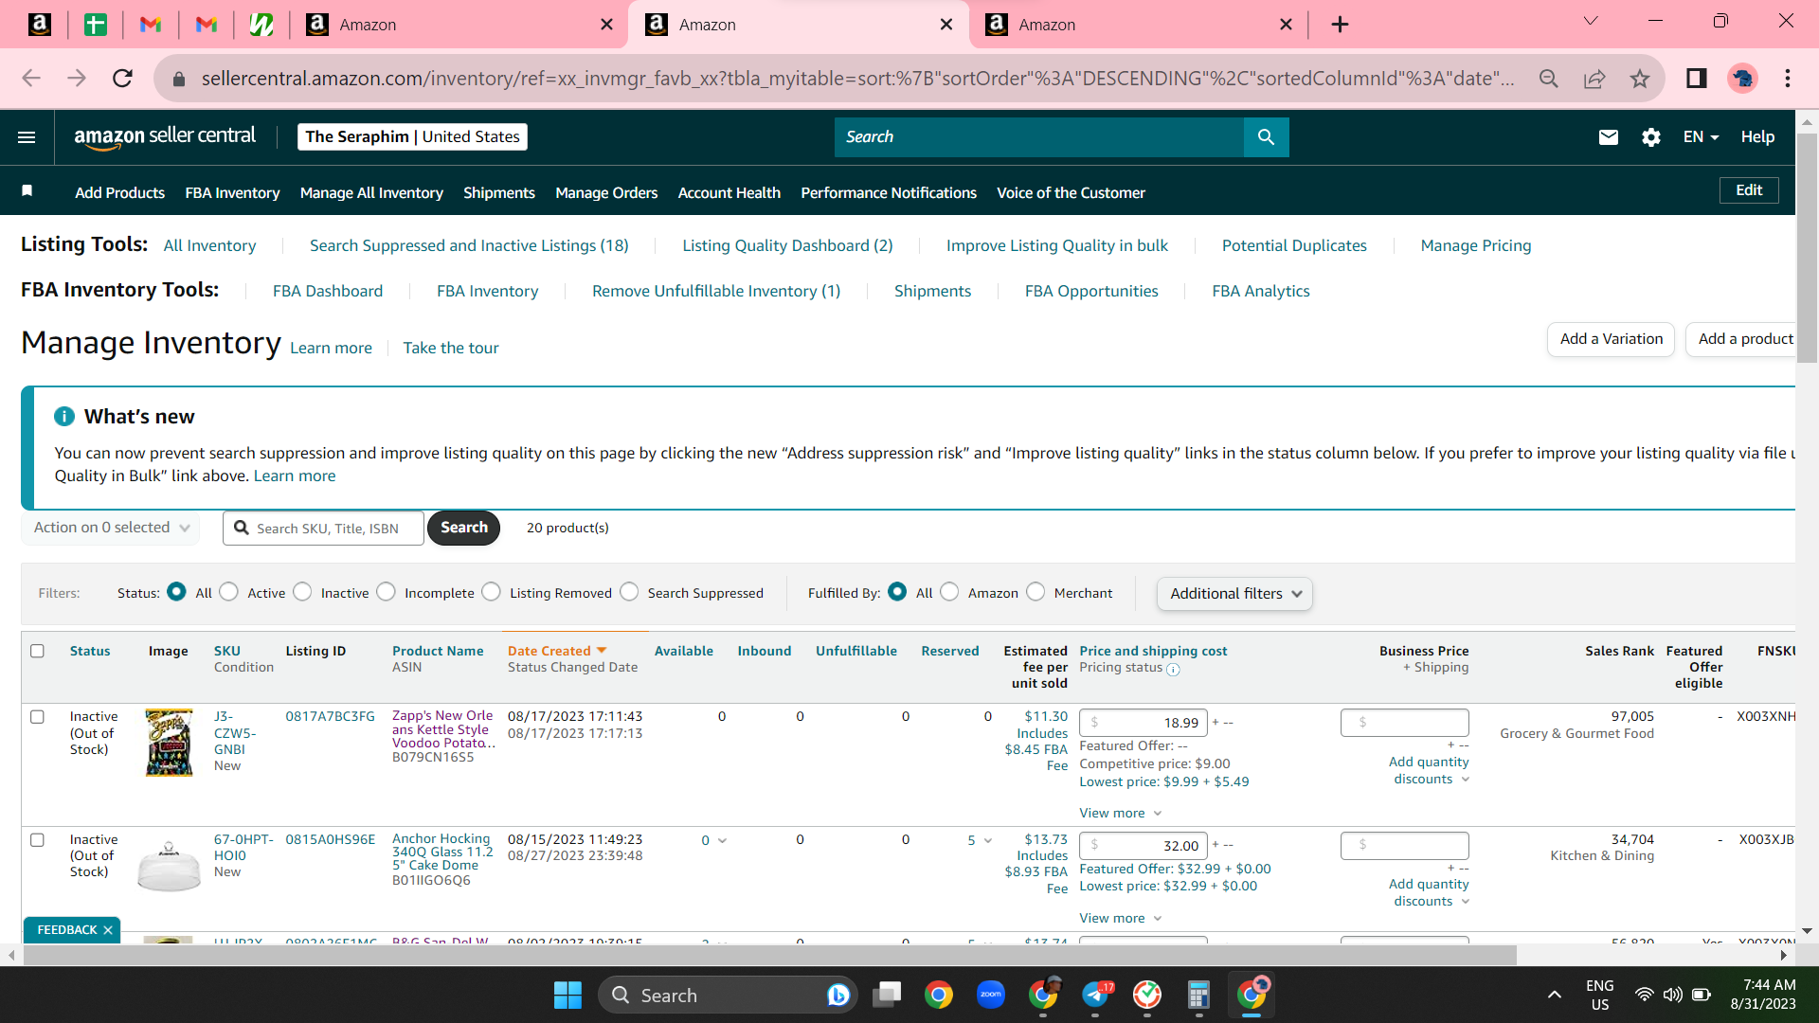Open the Task View icon on taskbar
This screenshot has width=1819, height=1023.
tap(888, 995)
